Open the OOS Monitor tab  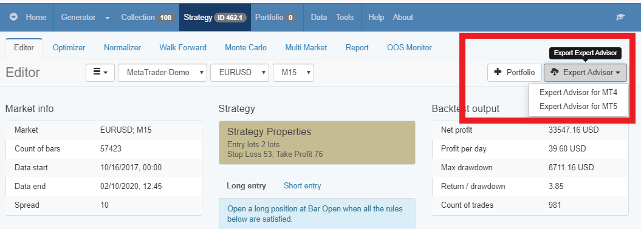point(410,48)
